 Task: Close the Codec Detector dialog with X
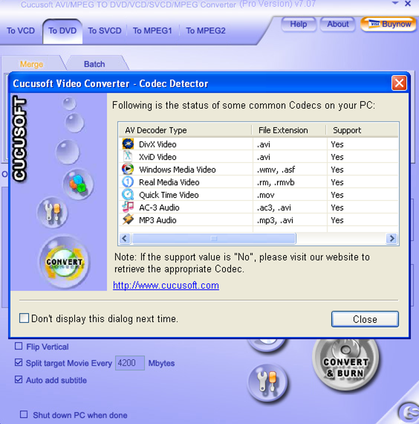tap(399, 83)
